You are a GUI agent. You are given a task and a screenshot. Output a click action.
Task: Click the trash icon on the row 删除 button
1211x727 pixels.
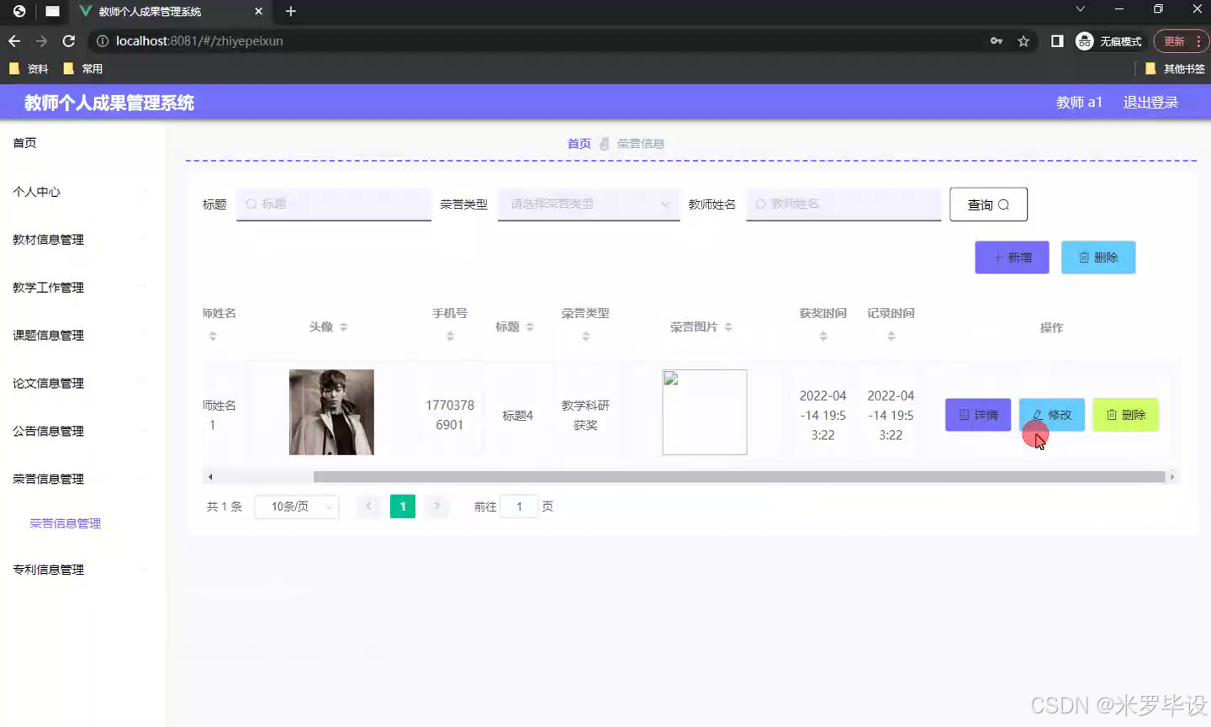pos(1112,414)
